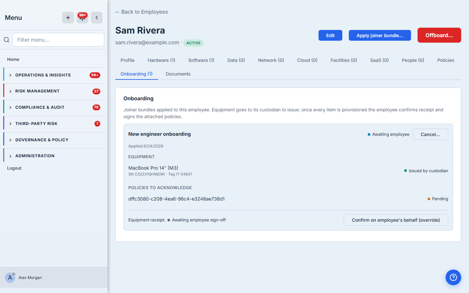
Task: Open Policies tab
Action: coord(446,60)
